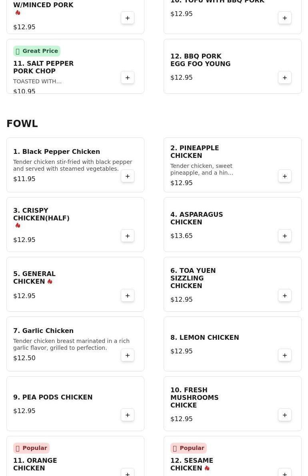Select the FOWL section heading
This screenshot has height=476, width=308.
click(x=22, y=124)
